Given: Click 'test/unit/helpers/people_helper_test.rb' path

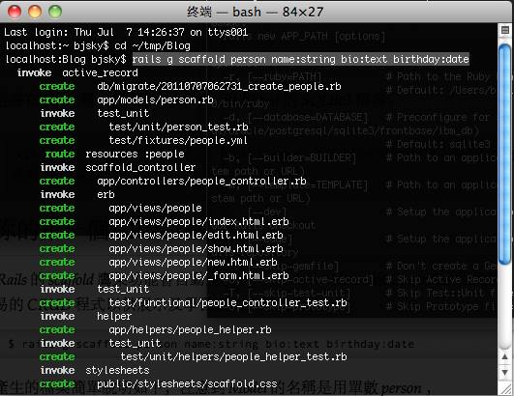Looking at the screenshot, I should point(233,356).
